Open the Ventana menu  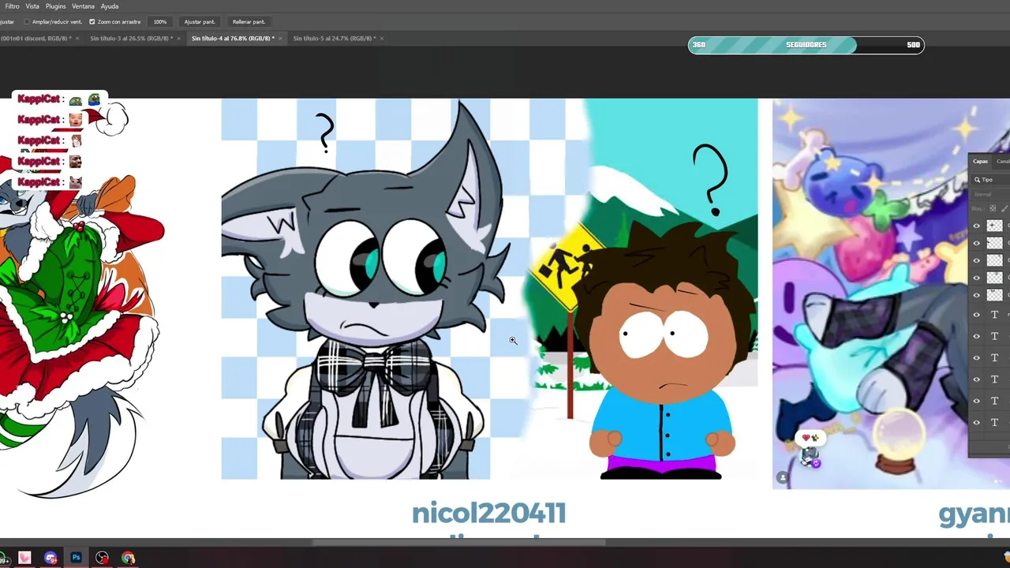click(83, 6)
